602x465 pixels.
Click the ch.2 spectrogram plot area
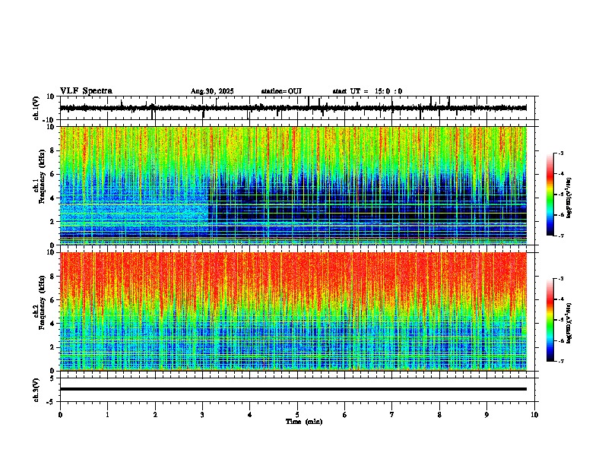pyautogui.click(x=293, y=312)
